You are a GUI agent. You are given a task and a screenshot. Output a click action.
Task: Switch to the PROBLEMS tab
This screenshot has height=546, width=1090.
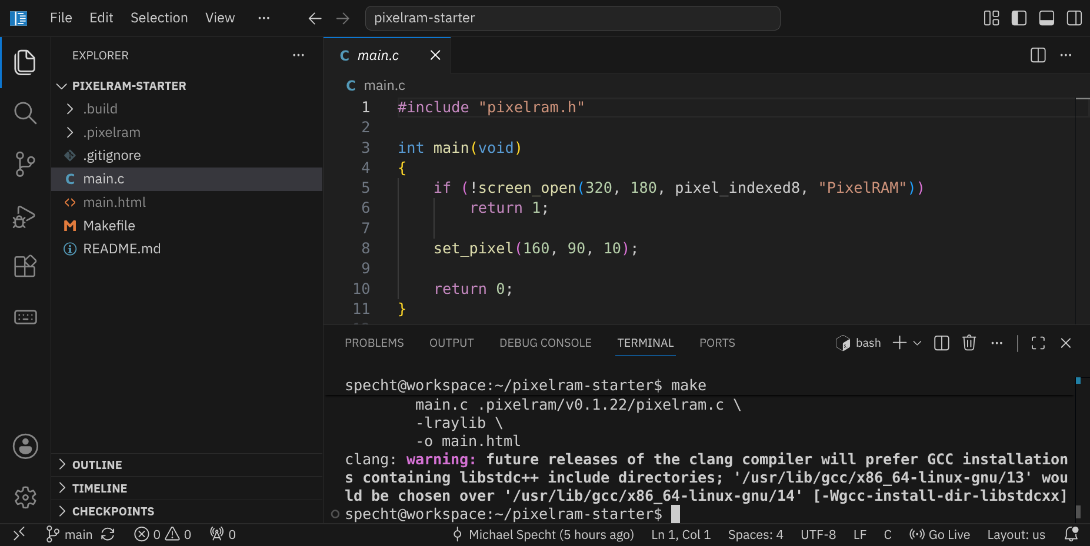click(374, 343)
